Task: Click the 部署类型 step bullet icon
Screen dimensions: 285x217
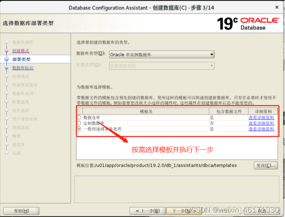Action: point(7,59)
